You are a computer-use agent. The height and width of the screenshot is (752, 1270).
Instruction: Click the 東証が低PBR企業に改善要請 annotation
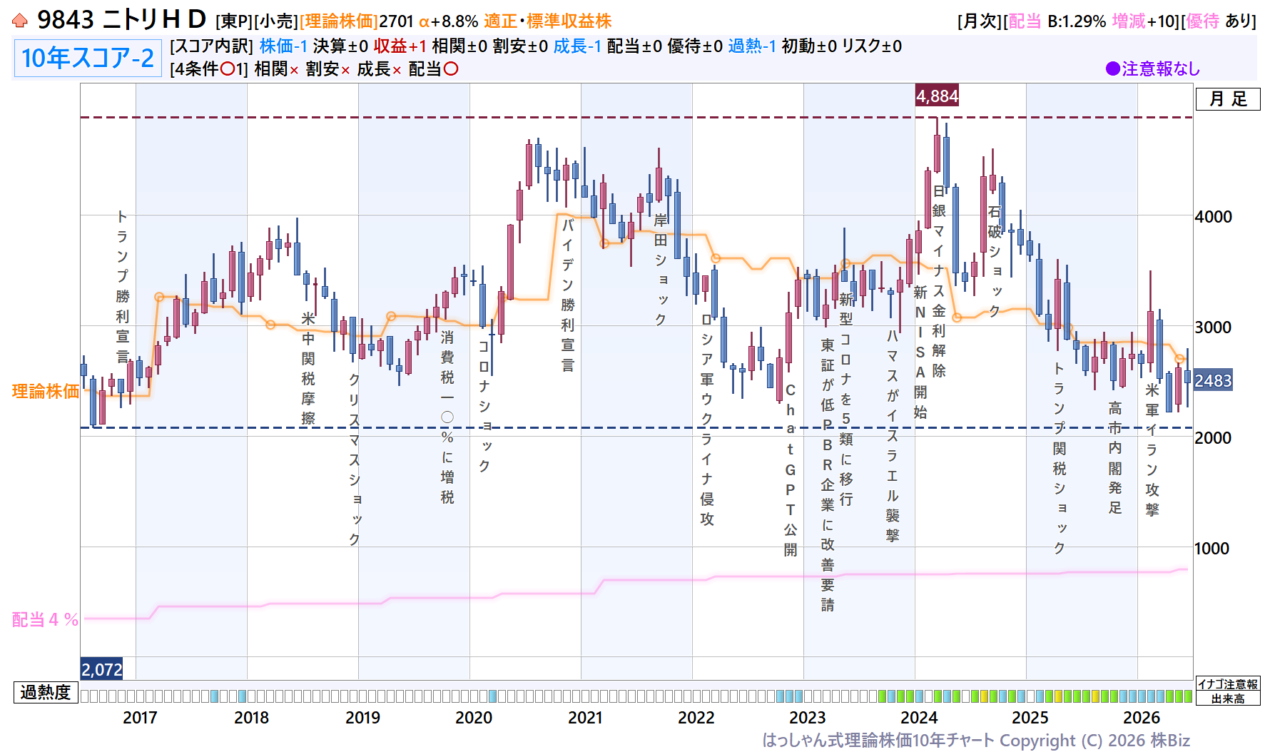point(828,474)
